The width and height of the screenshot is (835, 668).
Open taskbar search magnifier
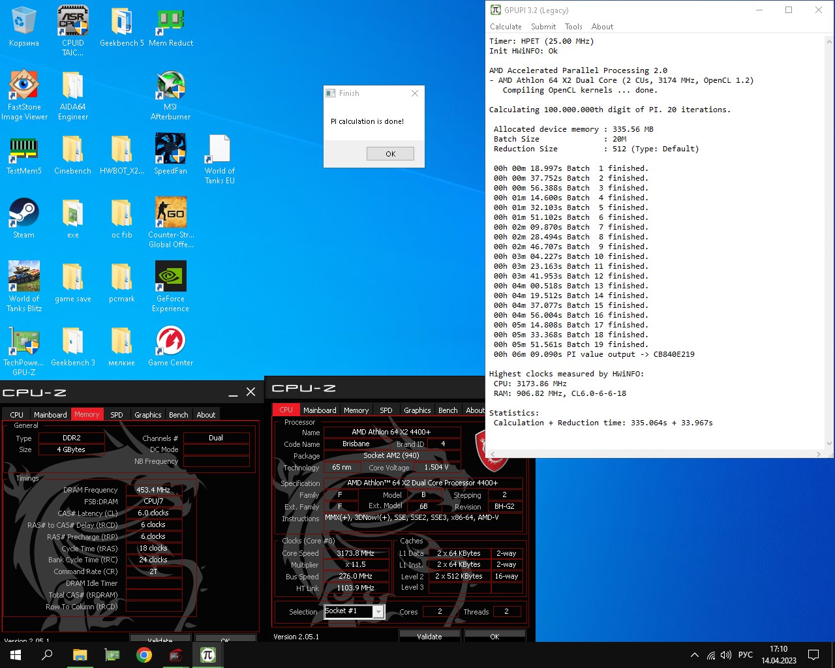47,655
